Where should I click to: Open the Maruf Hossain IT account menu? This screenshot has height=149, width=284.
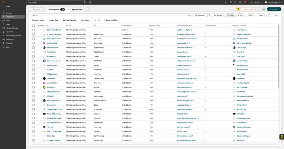[x=273, y=2]
